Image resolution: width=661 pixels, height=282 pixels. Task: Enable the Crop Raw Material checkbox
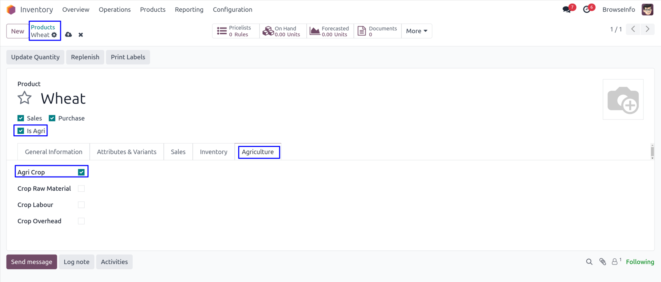coord(81,189)
